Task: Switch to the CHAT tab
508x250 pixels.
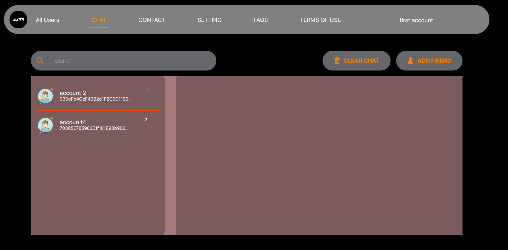Action: (99, 20)
